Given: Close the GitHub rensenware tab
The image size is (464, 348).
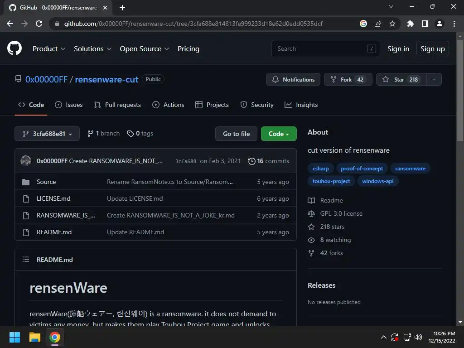Looking at the screenshot, I should (105, 8).
